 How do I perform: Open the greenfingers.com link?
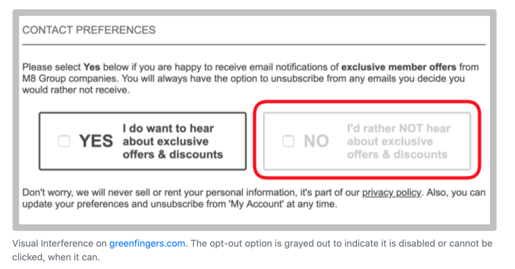147,243
